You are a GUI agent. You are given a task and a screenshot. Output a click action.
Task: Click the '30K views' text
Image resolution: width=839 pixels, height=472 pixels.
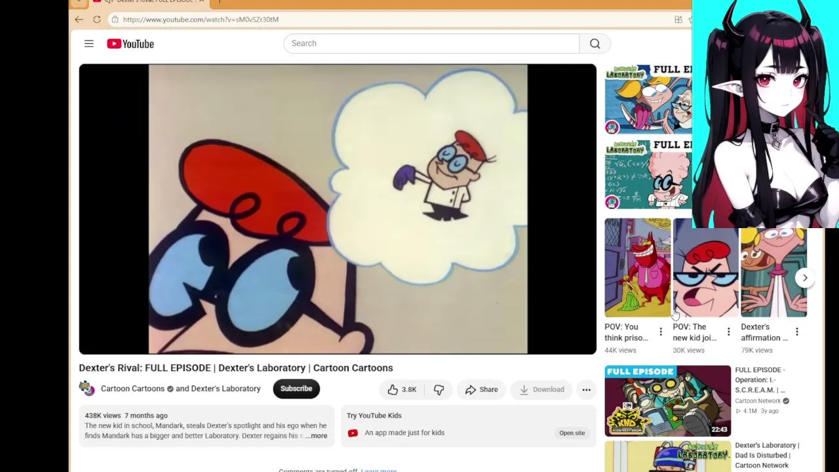[688, 350]
